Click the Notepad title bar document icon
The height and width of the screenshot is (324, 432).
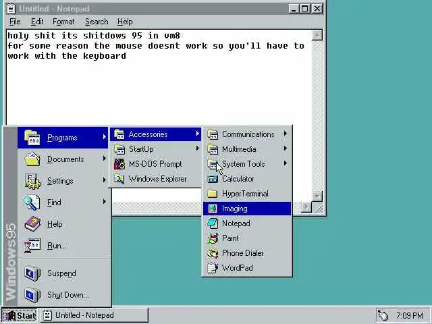[11, 9]
